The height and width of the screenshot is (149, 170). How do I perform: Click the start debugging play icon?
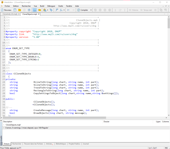point(100,10)
